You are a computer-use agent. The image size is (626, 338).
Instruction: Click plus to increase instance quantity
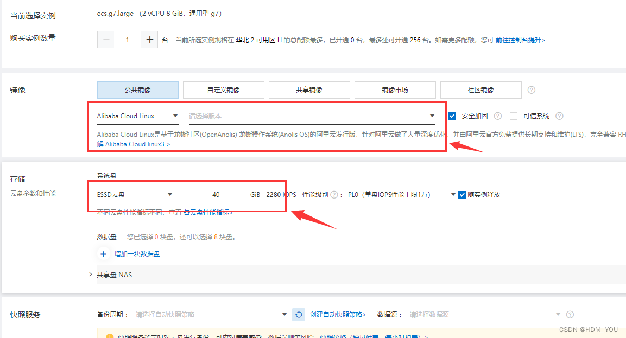tap(149, 39)
